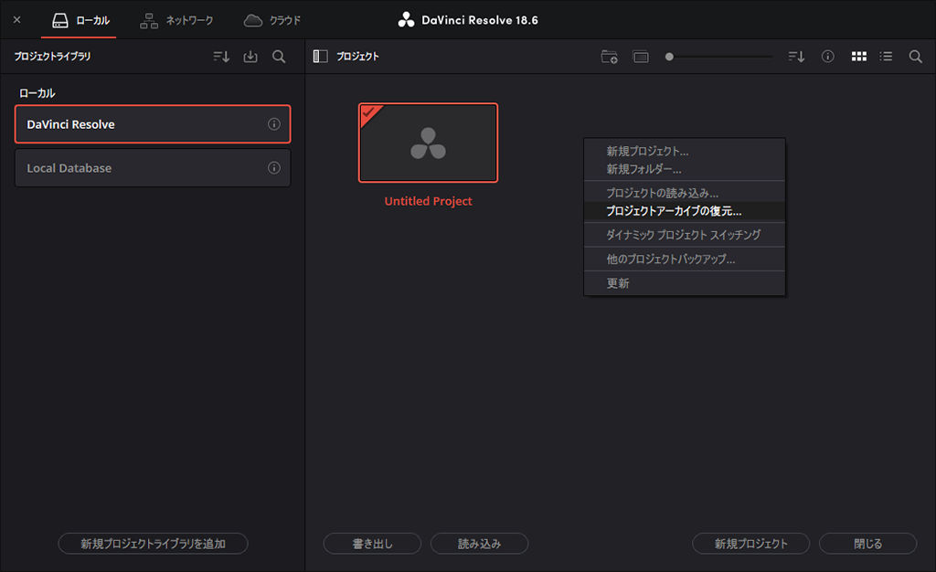
Task: Show info for Local Database library
Action: click(274, 168)
